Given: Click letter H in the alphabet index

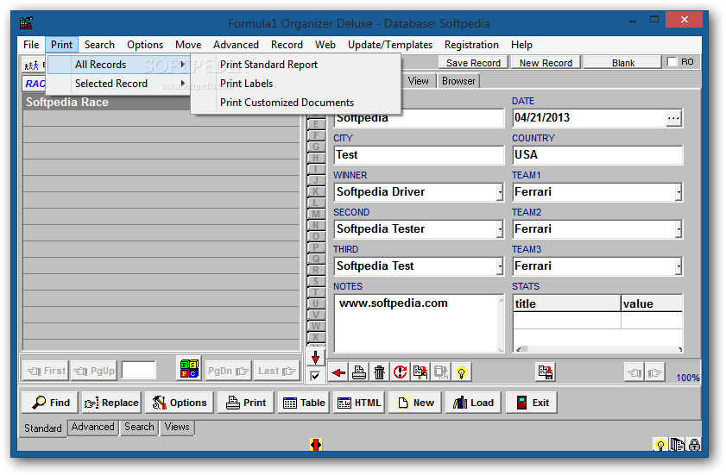Looking at the screenshot, I should click(316, 158).
